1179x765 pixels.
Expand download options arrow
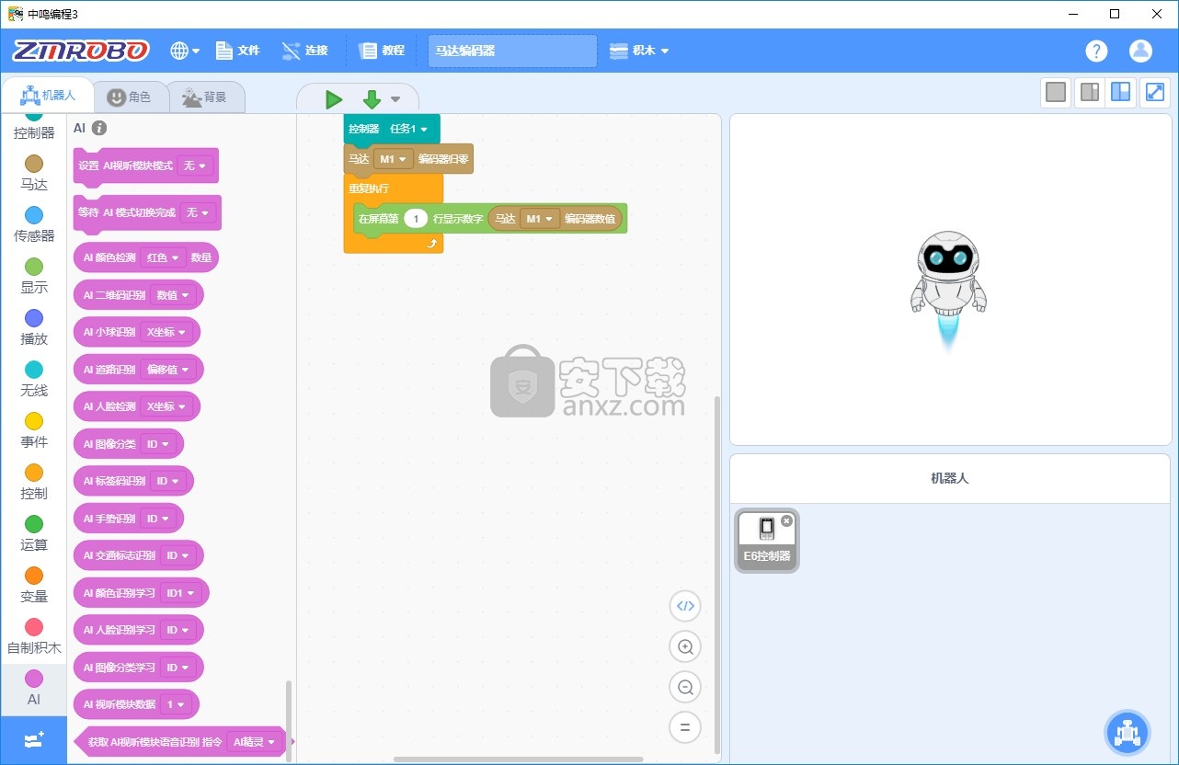pyautogui.click(x=395, y=99)
